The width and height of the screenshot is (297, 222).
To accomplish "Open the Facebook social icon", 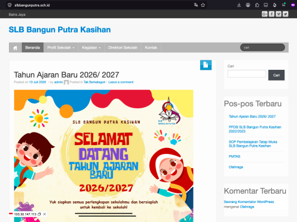I will (271, 14).
